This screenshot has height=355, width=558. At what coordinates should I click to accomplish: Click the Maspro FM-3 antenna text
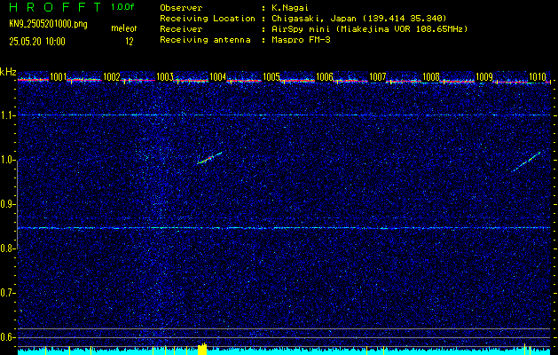(301, 40)
